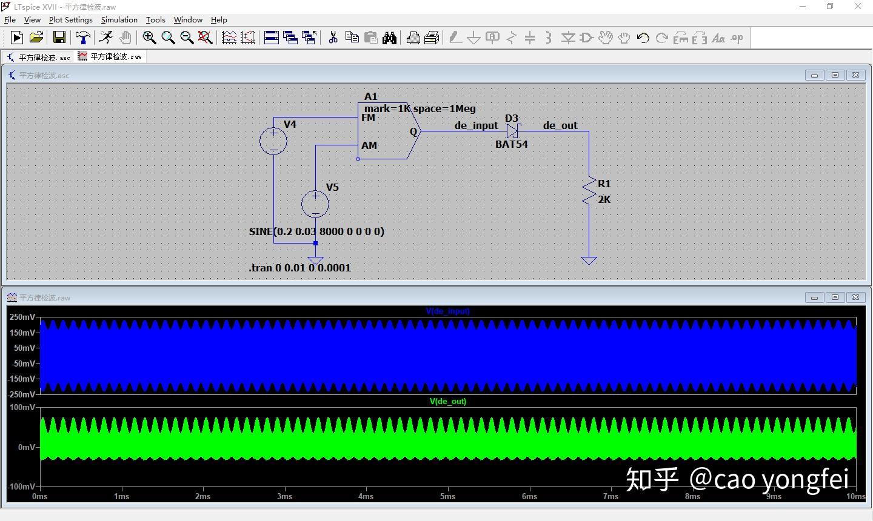Maximize the 平方律检波.asc schematic window

(835, 75)
